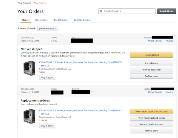
Task: Go to Your Account breadcrumb link
Action: 24,3
